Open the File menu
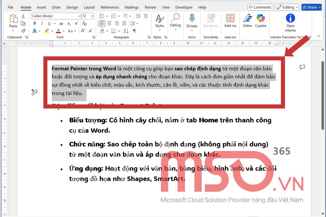Screen dimensions: 326x217 pyautogui.click(x=10, y=7)
